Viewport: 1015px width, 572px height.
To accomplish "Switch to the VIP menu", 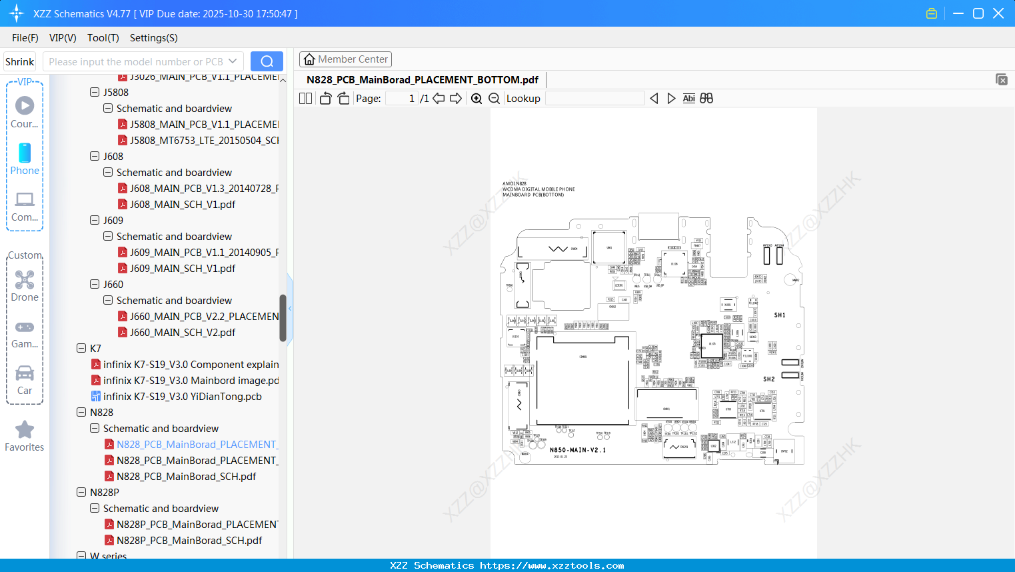I will coord(62,38).
